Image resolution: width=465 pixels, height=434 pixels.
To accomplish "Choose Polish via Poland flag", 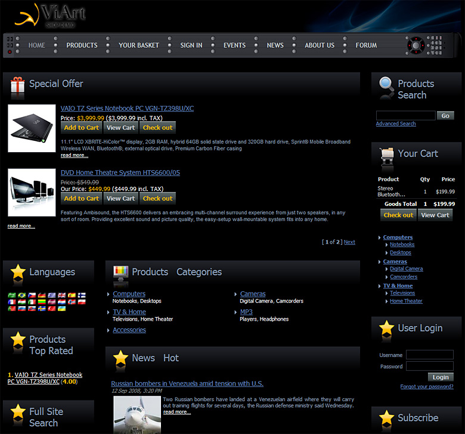I will 82,302.
